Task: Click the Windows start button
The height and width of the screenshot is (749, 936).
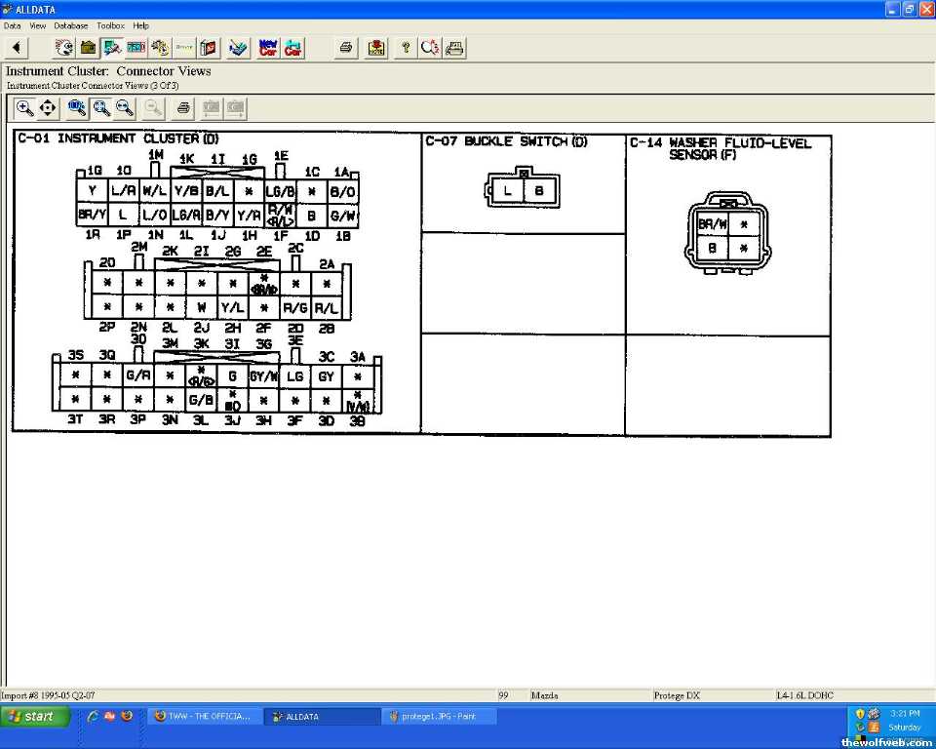Action: pyautogui.click(x=36, y=717)
